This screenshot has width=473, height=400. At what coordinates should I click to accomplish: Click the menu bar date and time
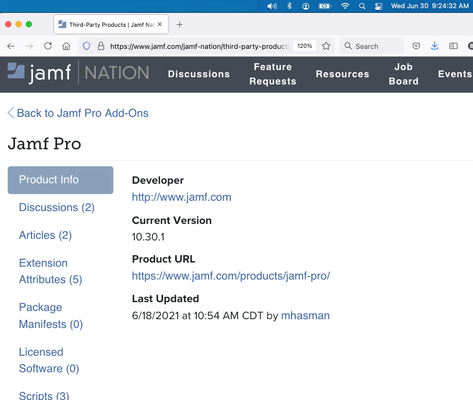pyautogui.click(x=430, y=6)
